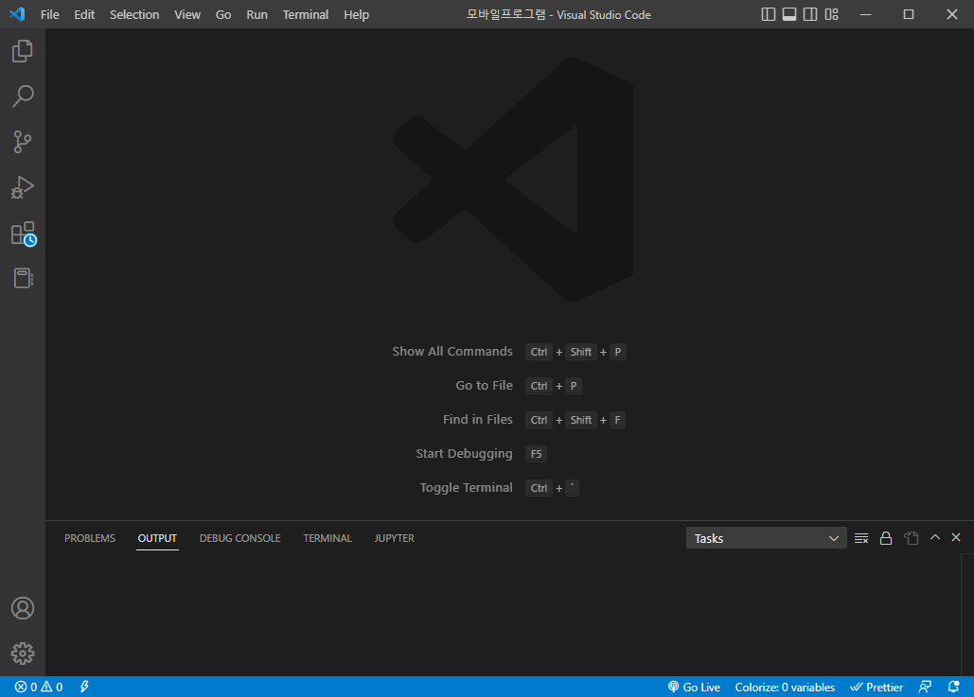
Task: Click the lightning bolt status bar icon
Action: (84, 687)
